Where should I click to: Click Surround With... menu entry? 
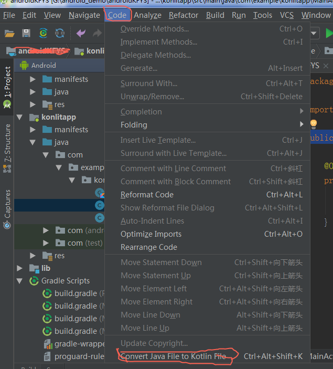click(207, 83)
